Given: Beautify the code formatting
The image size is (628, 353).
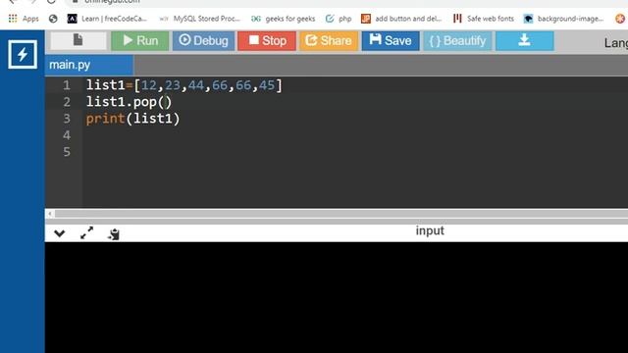Looking at the screenshot, I should tap(457, 41).
